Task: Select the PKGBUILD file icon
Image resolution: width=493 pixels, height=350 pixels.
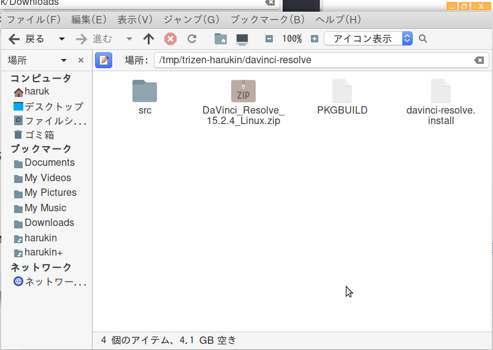Action: [x=342, y=91]
